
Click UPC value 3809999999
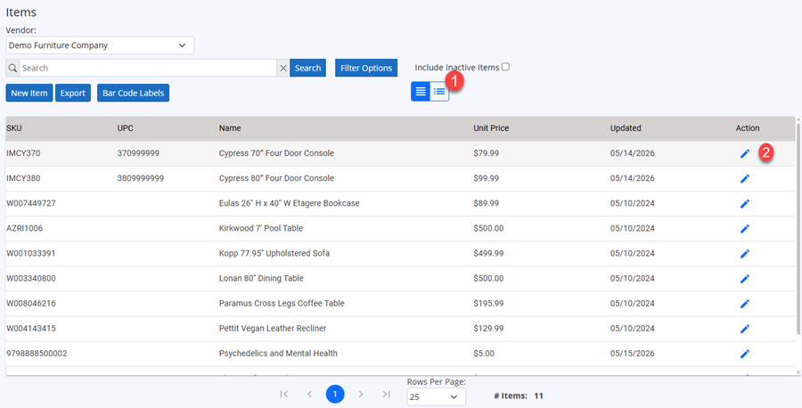pos(141,178)
